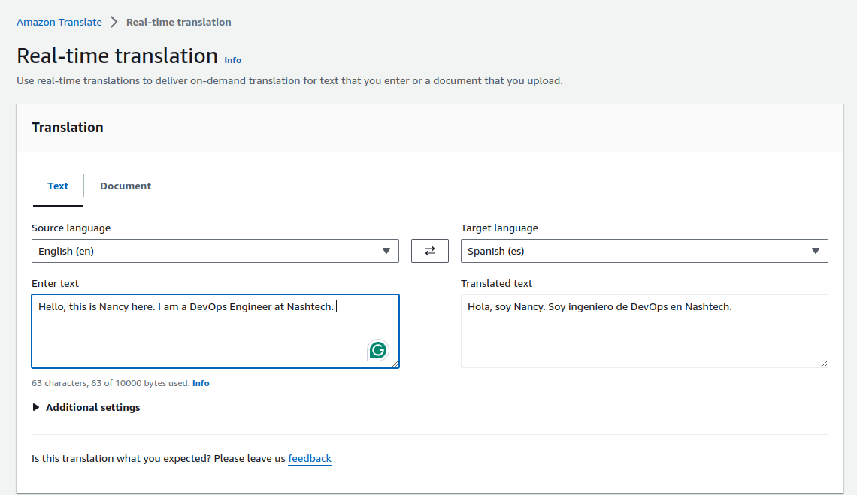Open the Spanish (es) target language selector
This screenshot has height=495, width=857.
coord(644,250)
